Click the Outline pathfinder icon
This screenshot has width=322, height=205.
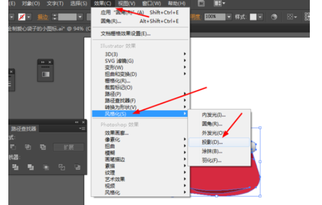click(61, 167)
